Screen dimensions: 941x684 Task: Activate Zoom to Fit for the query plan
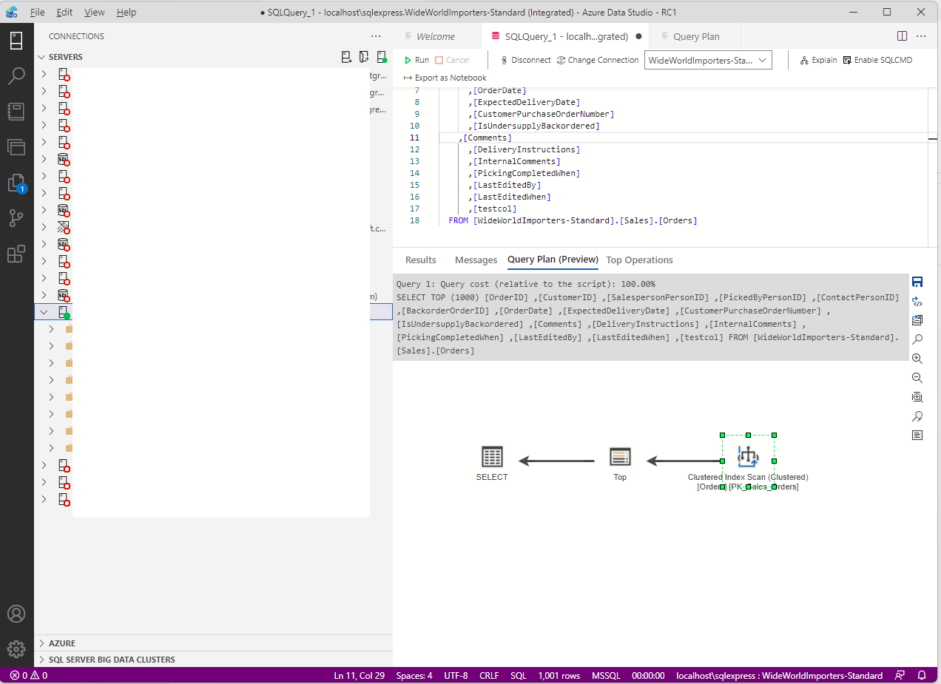917,397
